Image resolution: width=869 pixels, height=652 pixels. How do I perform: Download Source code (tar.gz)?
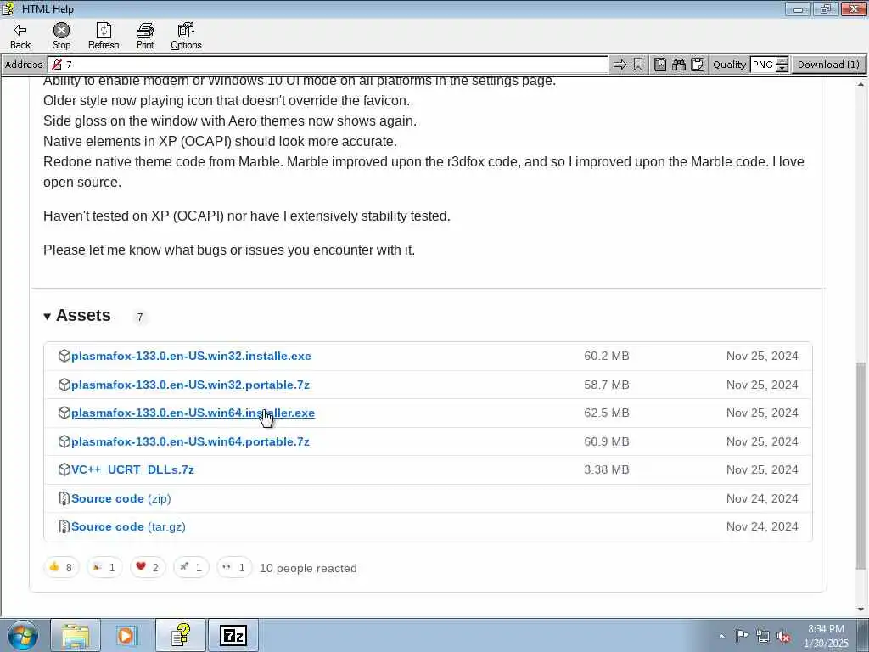point(128,526)
